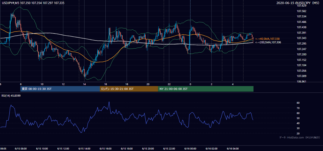The width and height of the screenshot is (323, 151).
Task: Click price axis value 107.391
Action: pyautogui.click(x=302, y=33)
